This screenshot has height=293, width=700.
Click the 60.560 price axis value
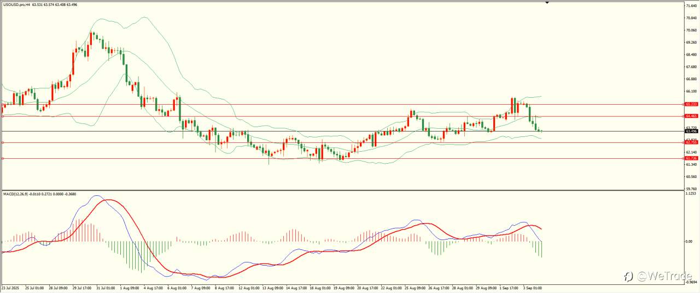point(691,177)
